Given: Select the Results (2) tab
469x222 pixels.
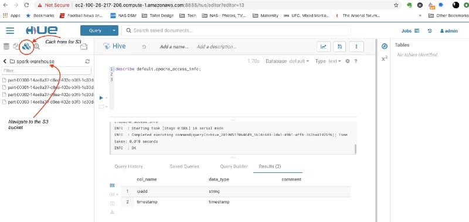Looking at the screenshot, I should [x=270, y=166].
